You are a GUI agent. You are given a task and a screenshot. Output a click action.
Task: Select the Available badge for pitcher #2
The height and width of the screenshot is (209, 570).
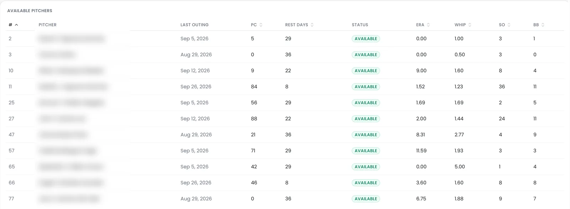(x=366, y=39)
